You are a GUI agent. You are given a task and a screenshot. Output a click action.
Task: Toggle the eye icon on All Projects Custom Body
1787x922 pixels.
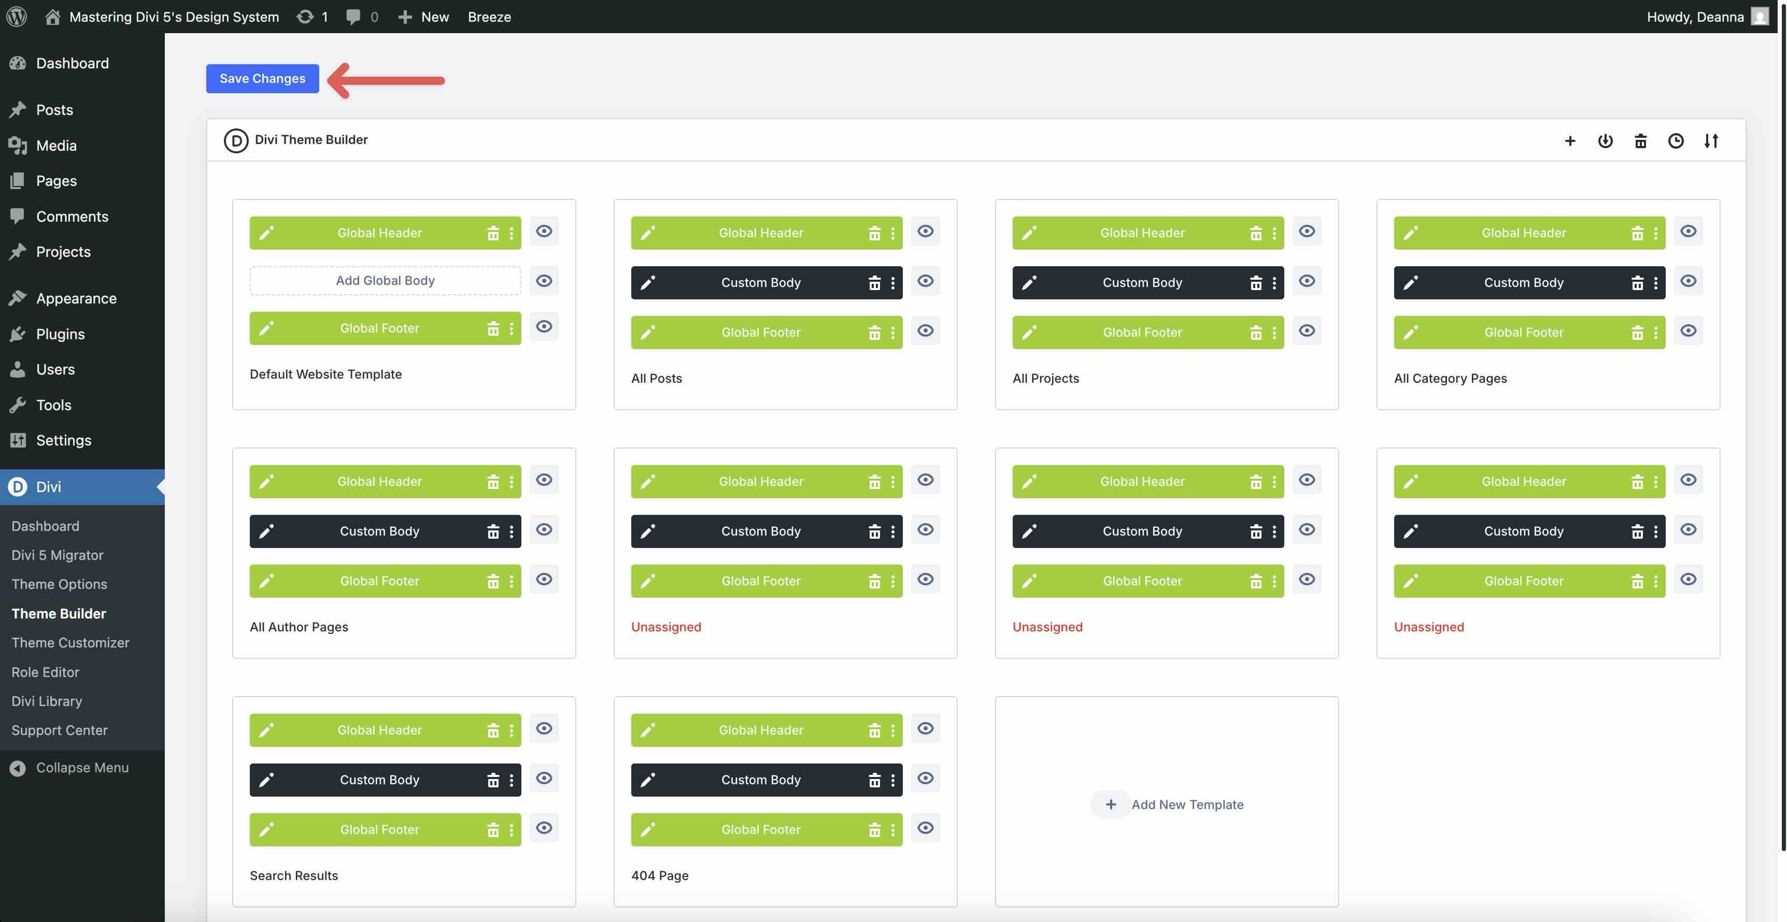(1306, 281)
